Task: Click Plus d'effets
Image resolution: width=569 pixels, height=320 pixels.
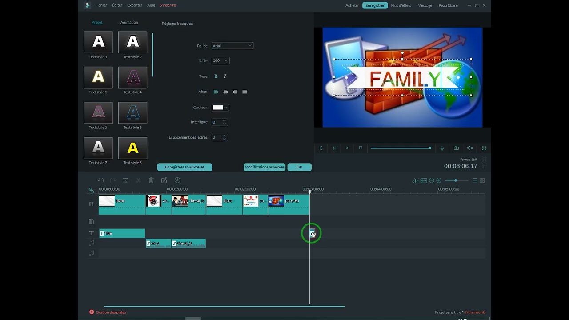Action: [x=401, y=5]
